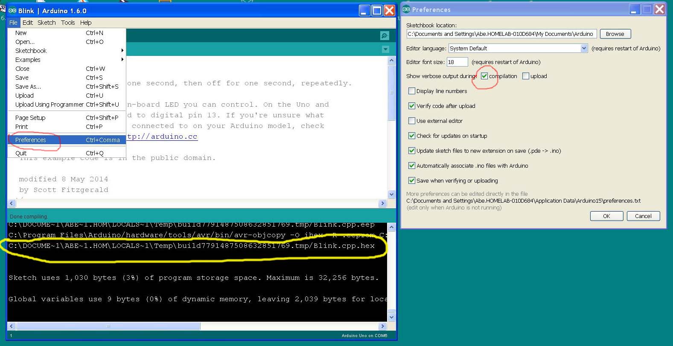Click the 'Done compiling.' status message

(29, 217)
